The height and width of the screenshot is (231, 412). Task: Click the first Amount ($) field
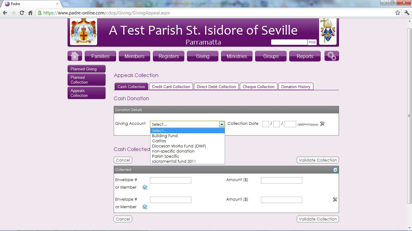tap(281, 180)
